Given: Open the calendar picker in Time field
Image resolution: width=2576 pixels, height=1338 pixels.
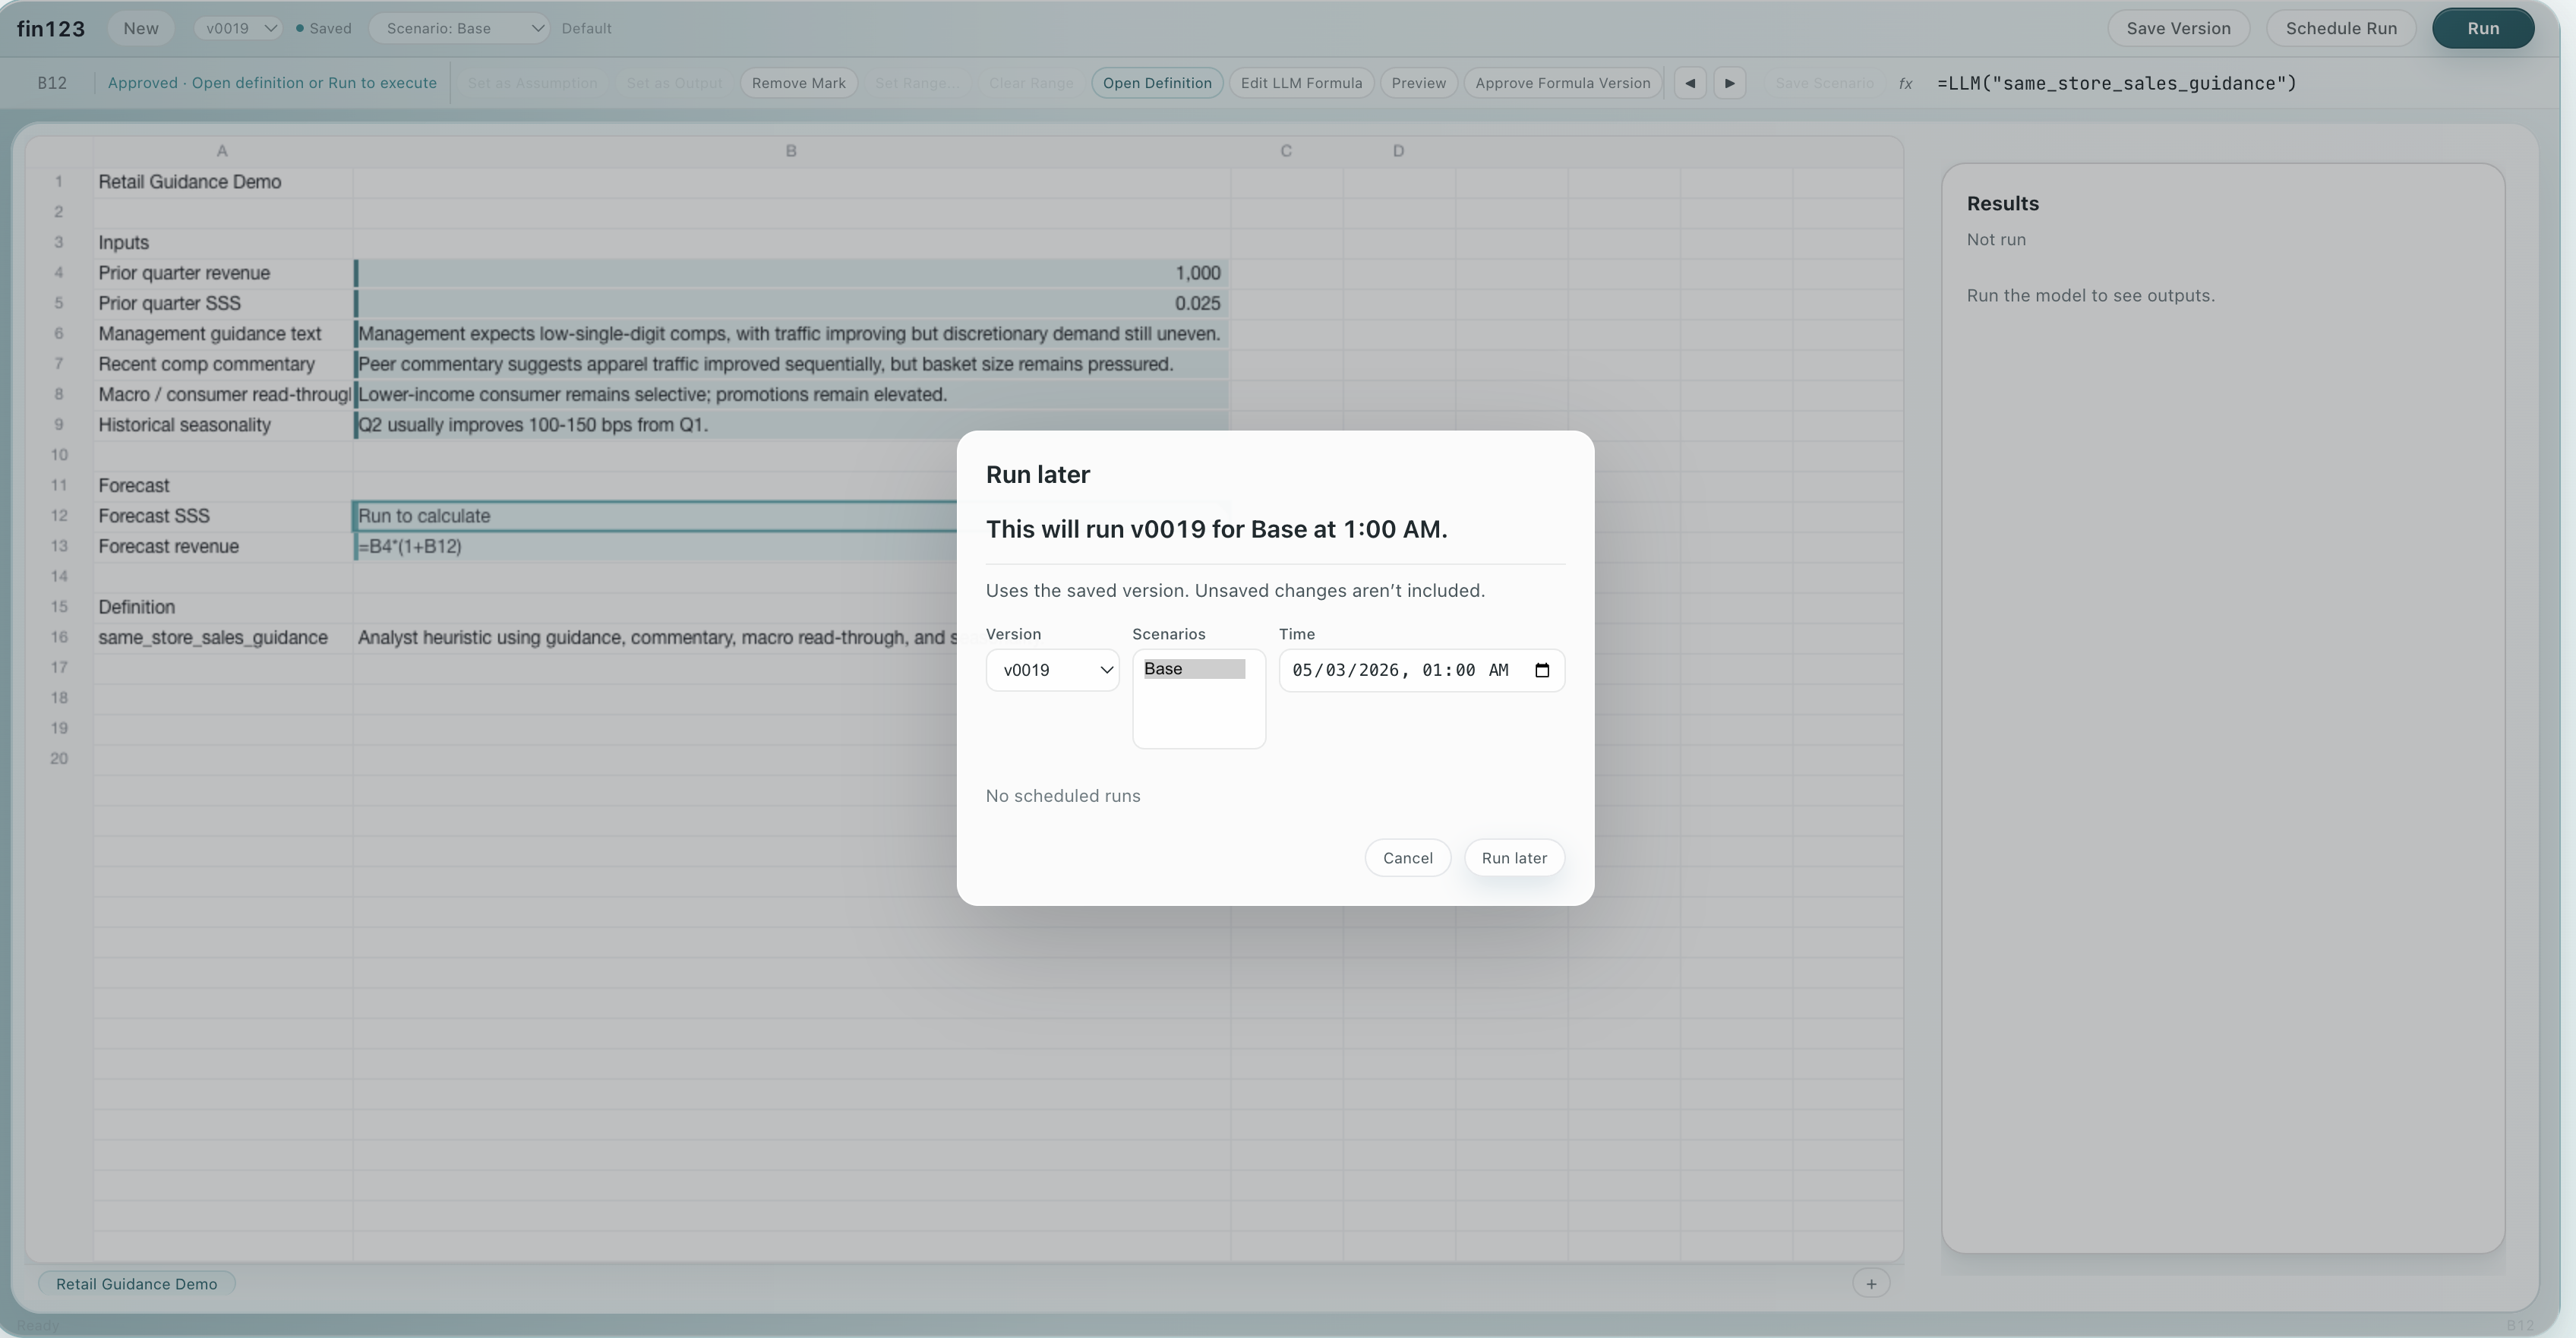Looking at the screenshot, I should [x=1542, y=671].
